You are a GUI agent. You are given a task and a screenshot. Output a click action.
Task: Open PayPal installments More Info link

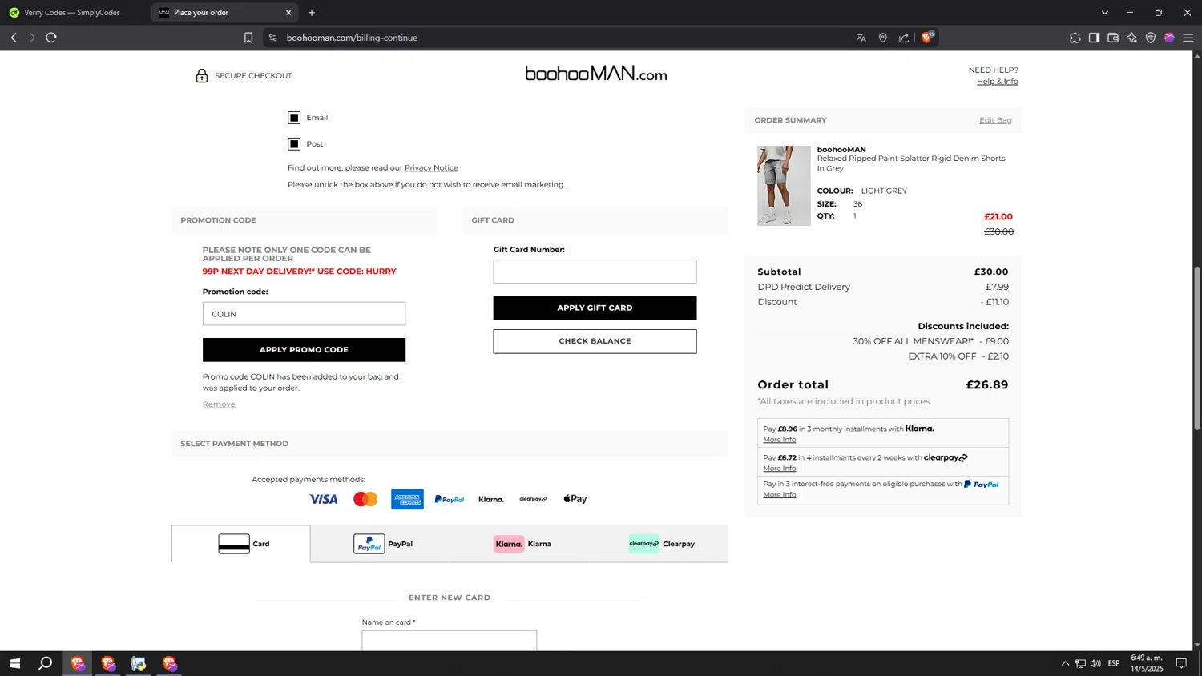click(780, 495)
